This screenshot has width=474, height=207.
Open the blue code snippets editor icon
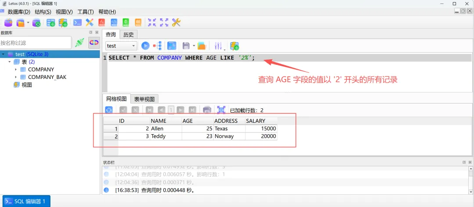[114, 22]
